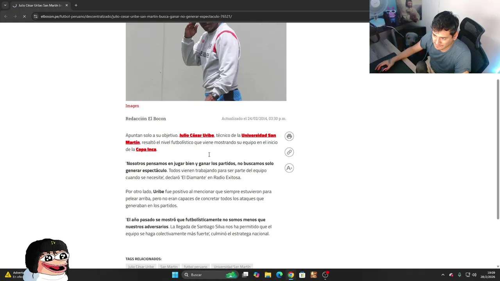Select the Julio César Uribe tag
This screenshot has width=500, height=281.
141,267
